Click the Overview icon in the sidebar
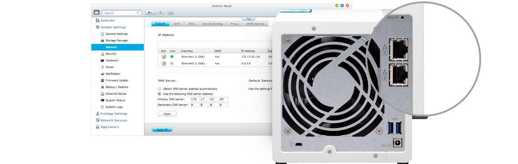Image resolution: width=518 pixels, height=164 pixels. click(x=97, y=20)
